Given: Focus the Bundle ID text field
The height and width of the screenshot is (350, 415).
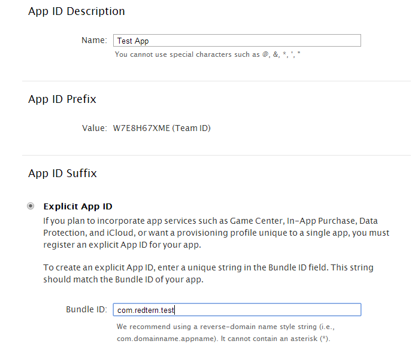Looking at the screenshot, I should point(237,309).
